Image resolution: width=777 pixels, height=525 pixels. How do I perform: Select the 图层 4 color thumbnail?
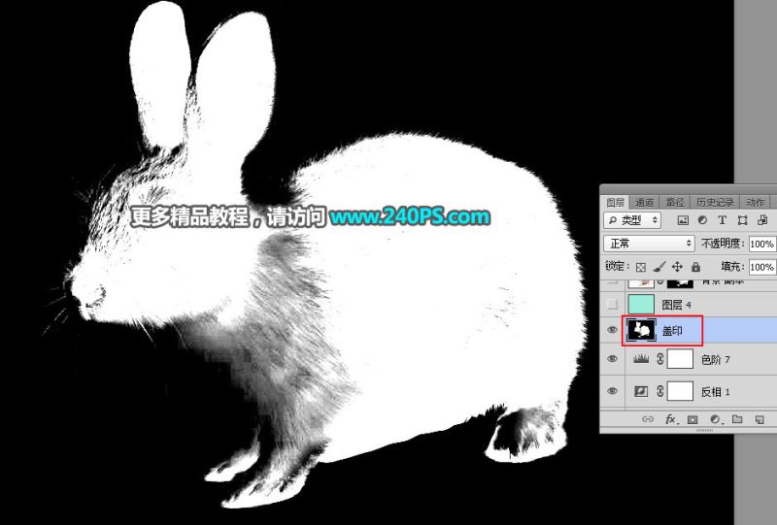pos(641,304)
